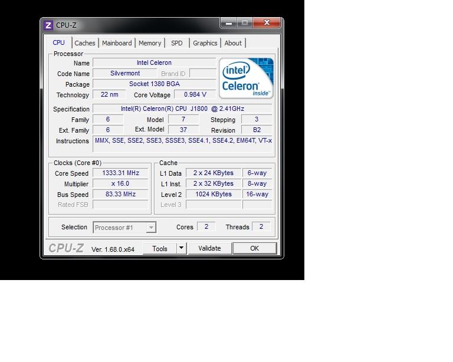This screenshot has width=453, height=362.
Task: Click the empty Rated FSB field
Action: (120, 205)
